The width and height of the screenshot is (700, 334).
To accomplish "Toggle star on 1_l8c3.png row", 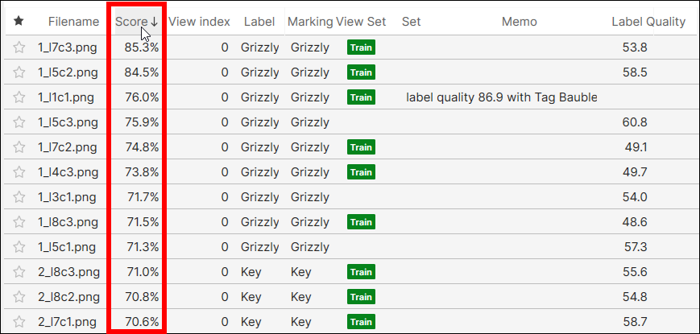I will click(19, 222).
